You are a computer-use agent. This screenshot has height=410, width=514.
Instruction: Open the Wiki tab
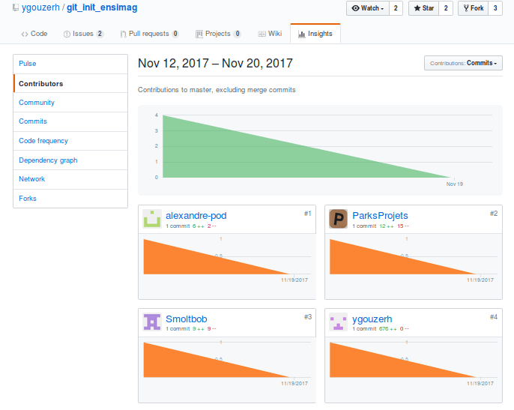[270, 34]
